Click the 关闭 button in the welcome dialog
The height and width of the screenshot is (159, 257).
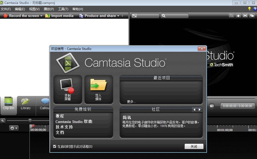[x=194, y=146]
